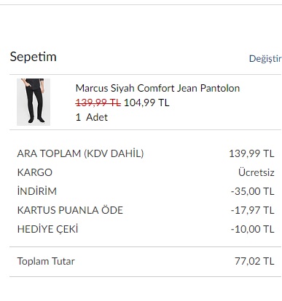Click the 139,99 TL subtotal amount
Image resolution: width=282 pixels, height=301 pixels.
pos(251,153)
